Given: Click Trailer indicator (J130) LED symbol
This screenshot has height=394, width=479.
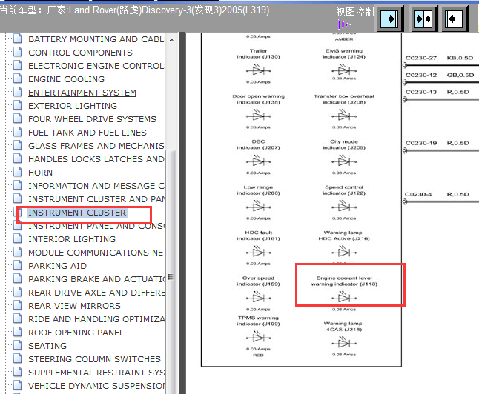Looking at the screenshot, I should tap(259, 71).
